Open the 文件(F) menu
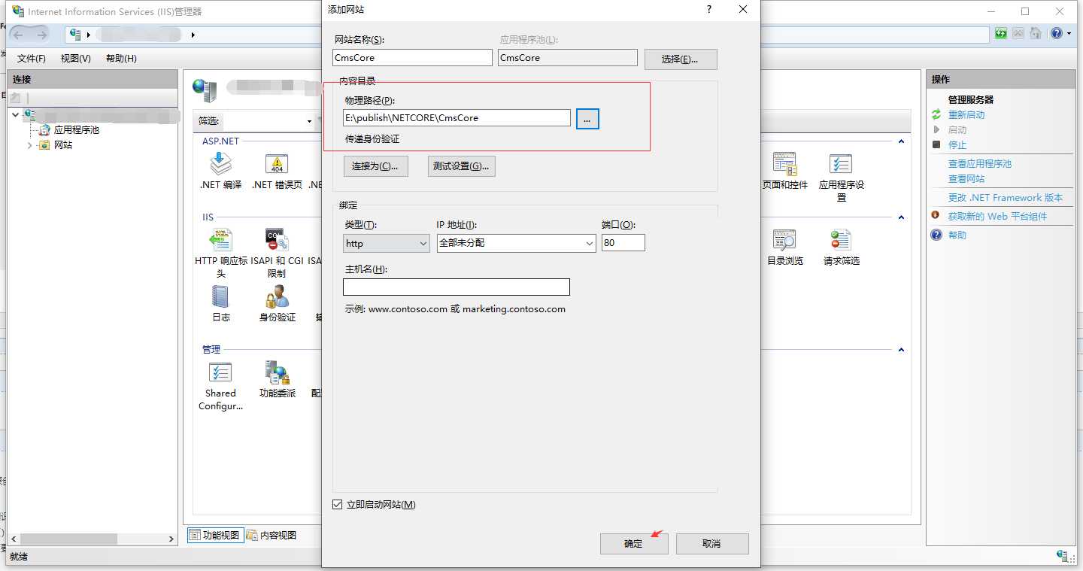The image size is (1083, 571). pos(32,58)
